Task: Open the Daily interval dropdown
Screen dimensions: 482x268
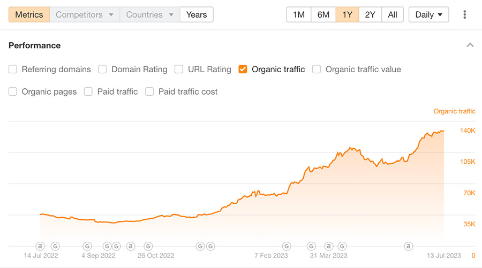Action: coord(428,14)
